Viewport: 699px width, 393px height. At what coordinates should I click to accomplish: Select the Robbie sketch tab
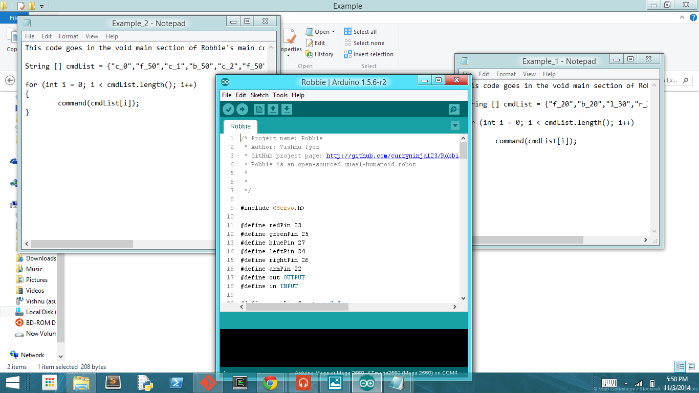pyautogui.click(x=241, y=126)
